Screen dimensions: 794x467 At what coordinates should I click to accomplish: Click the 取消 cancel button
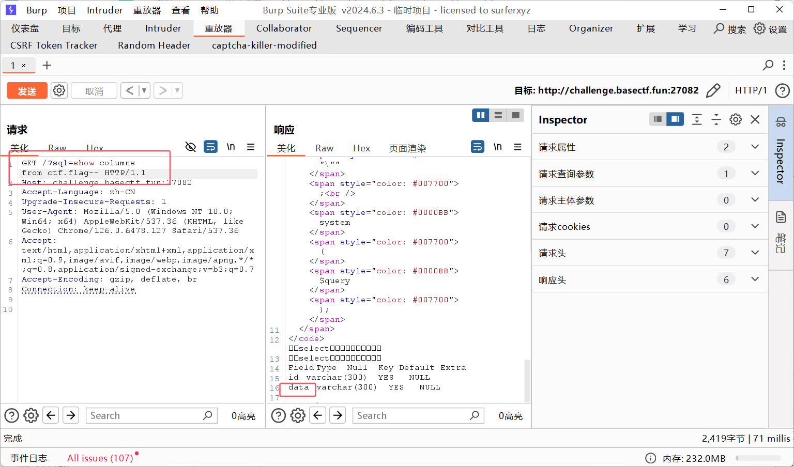94,91
